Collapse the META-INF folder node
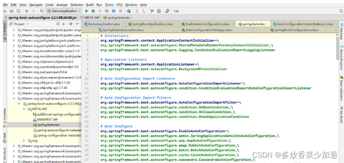Screen dimensions: 344x163 24,109
